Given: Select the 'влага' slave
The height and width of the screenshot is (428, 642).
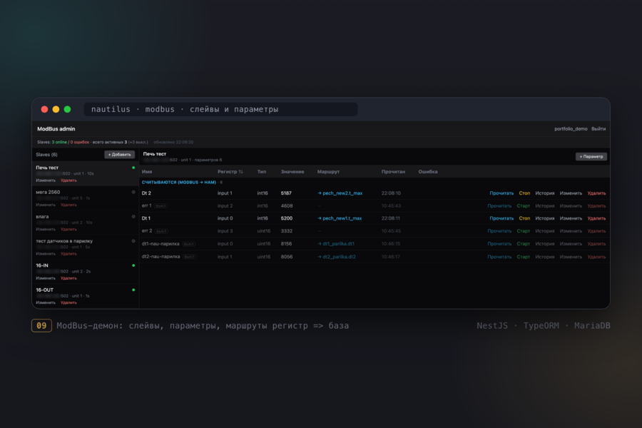Looking at the screenshot, I should click(x=86, y=223).
